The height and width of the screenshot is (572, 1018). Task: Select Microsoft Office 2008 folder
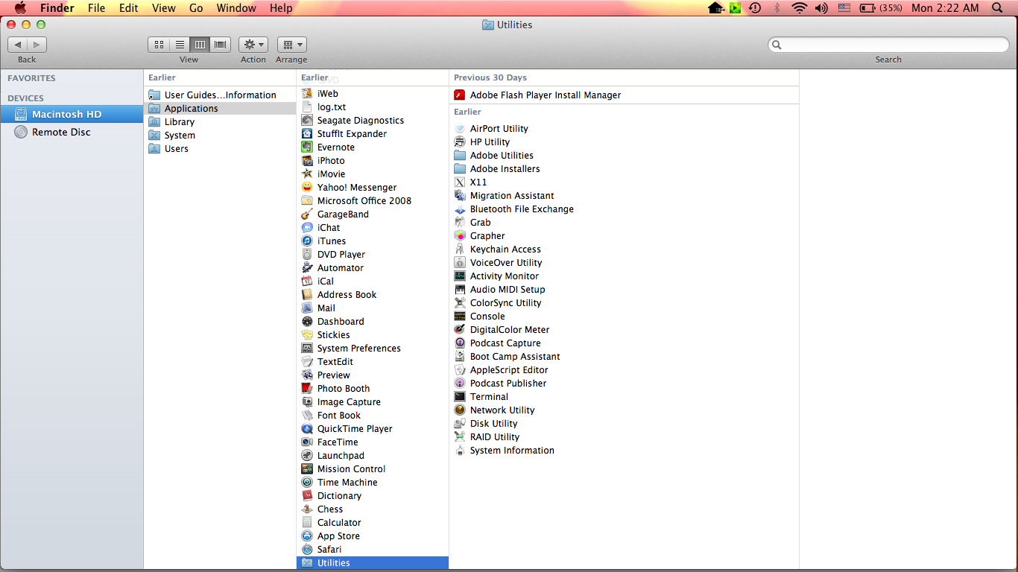pos(373,201)
